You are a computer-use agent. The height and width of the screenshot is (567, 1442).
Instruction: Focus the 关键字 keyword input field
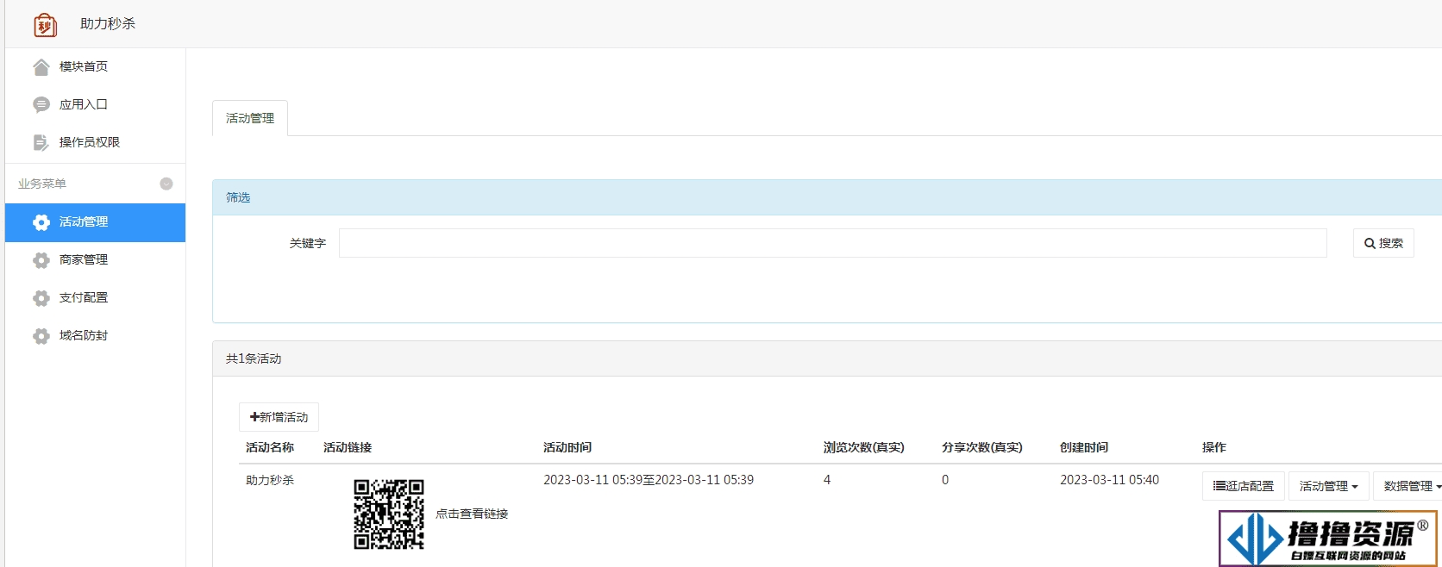tap(832, 243)
